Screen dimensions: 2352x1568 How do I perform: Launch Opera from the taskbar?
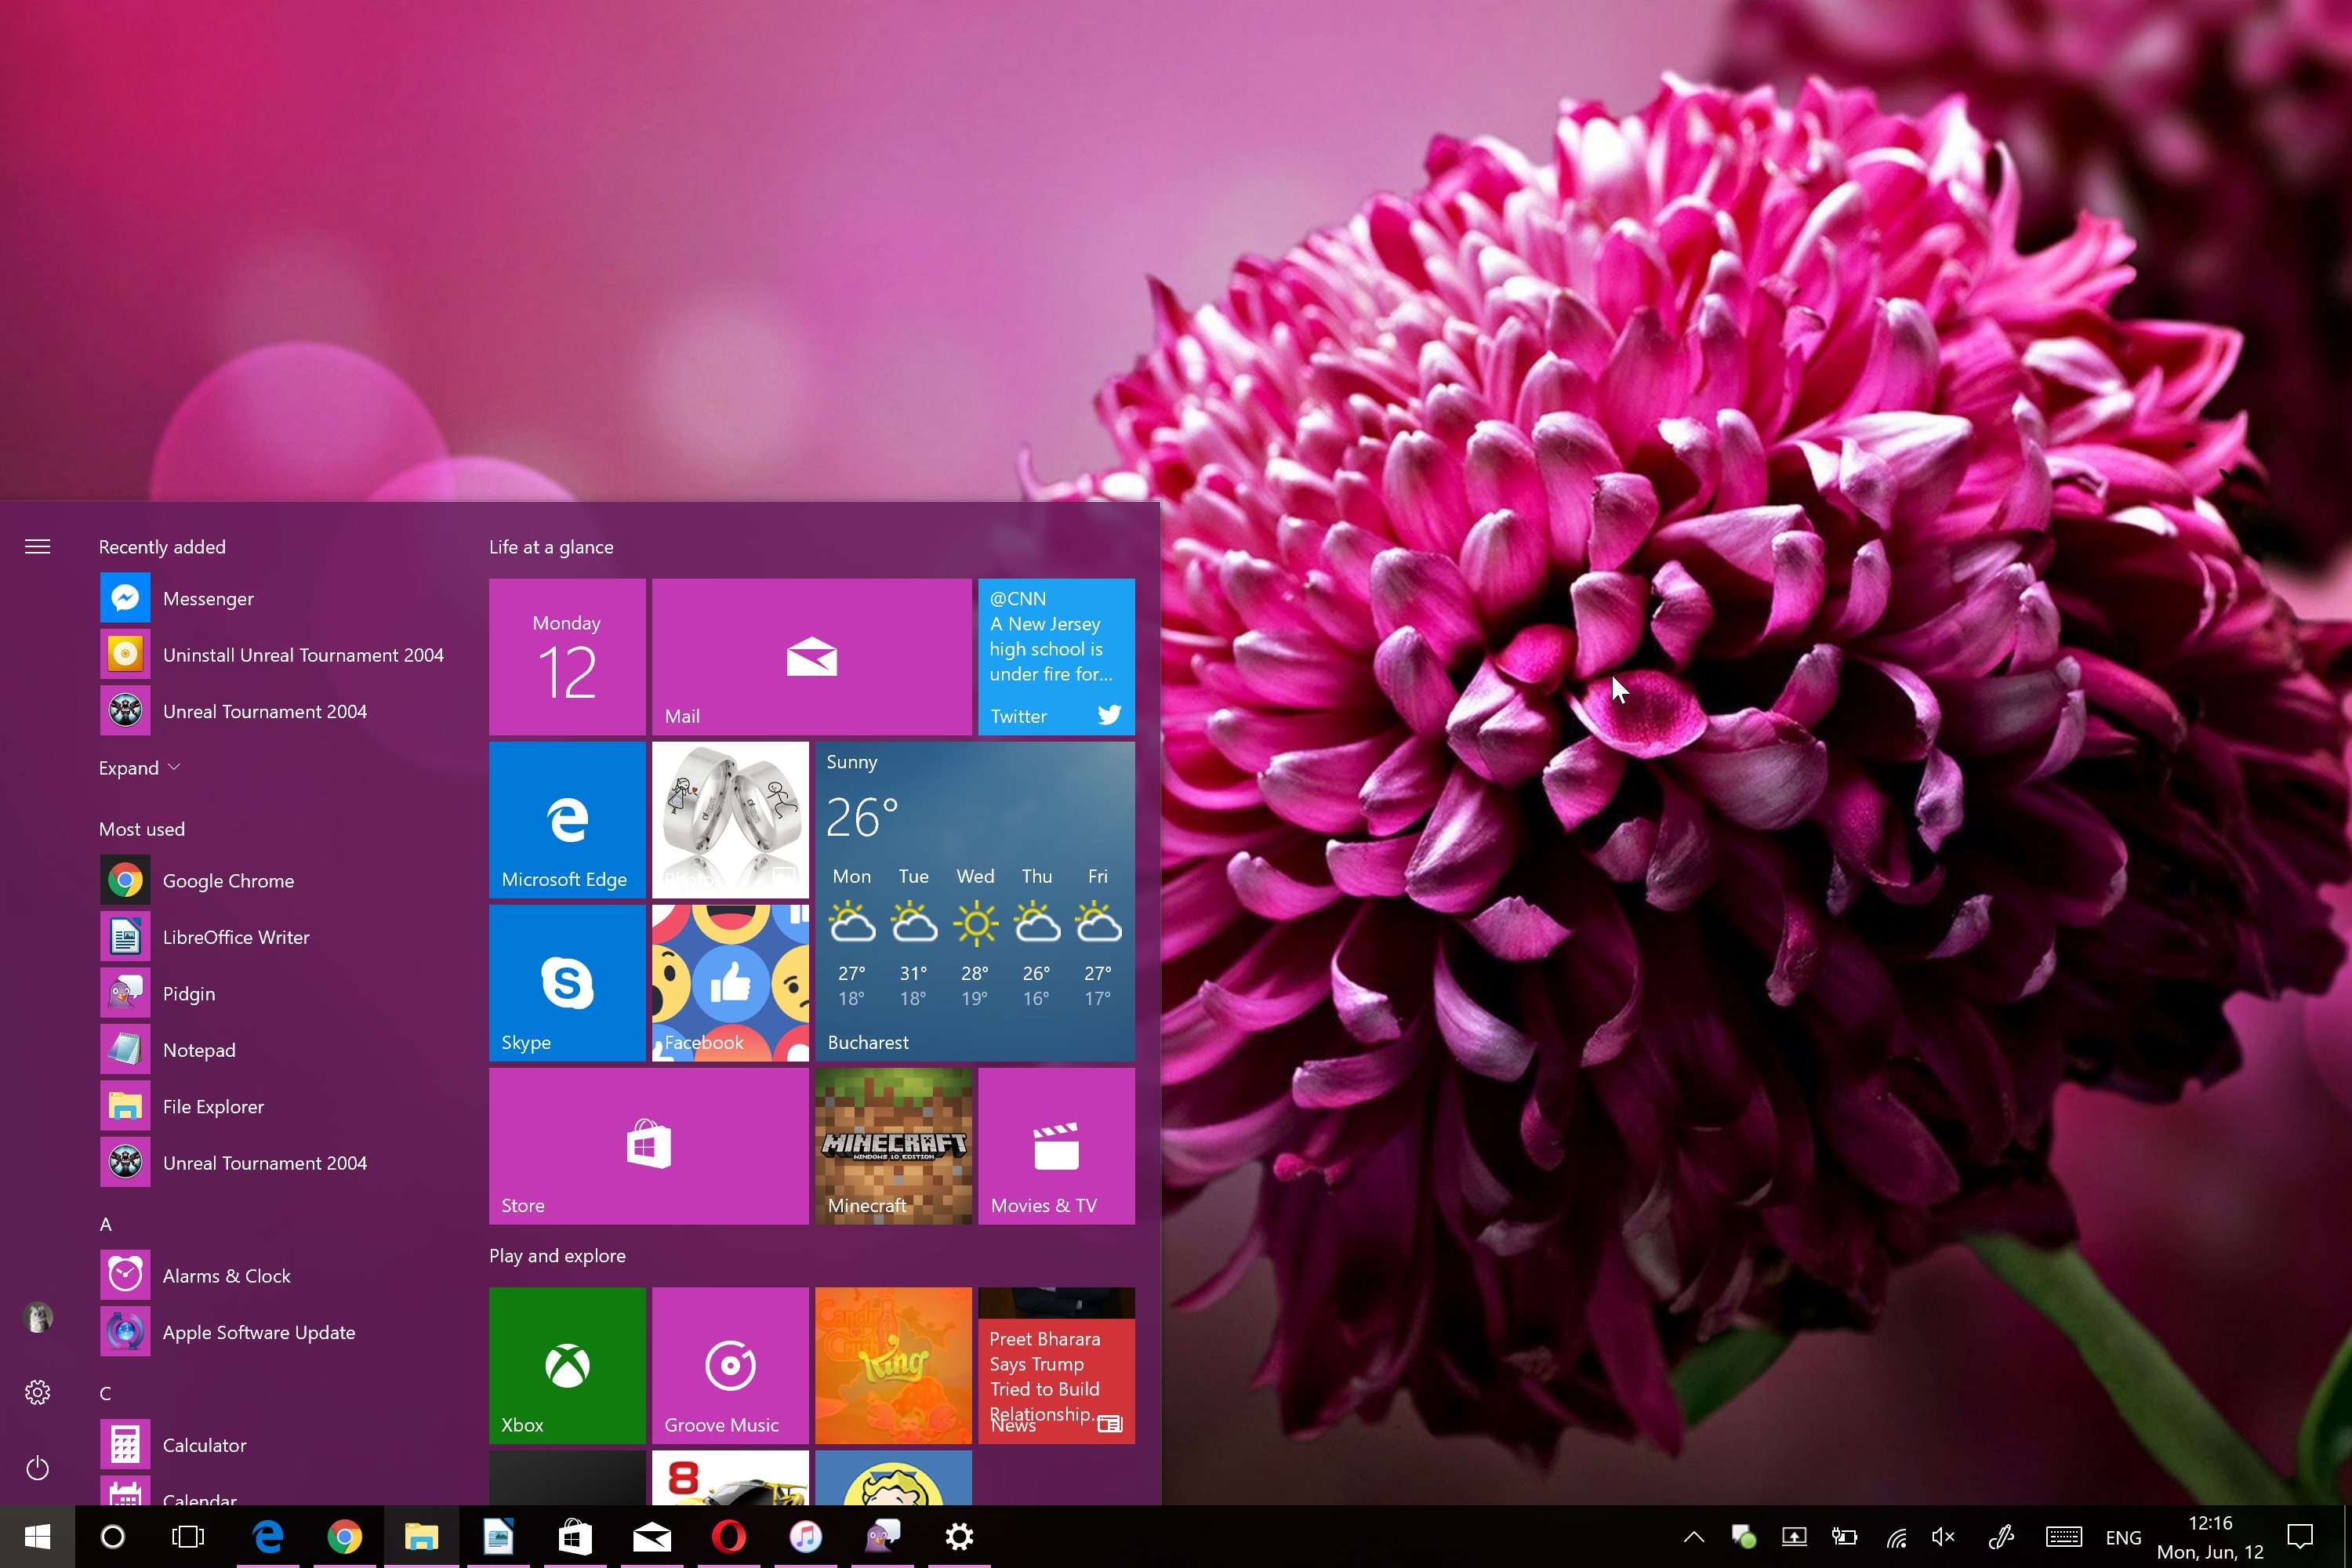(x=729, y=1536)
